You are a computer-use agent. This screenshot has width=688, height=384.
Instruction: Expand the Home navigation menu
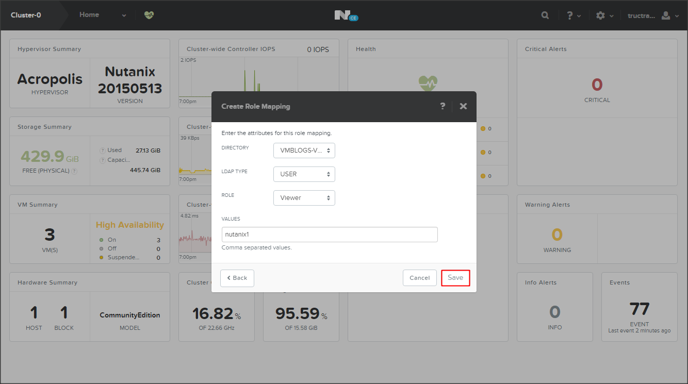(102, 15)
